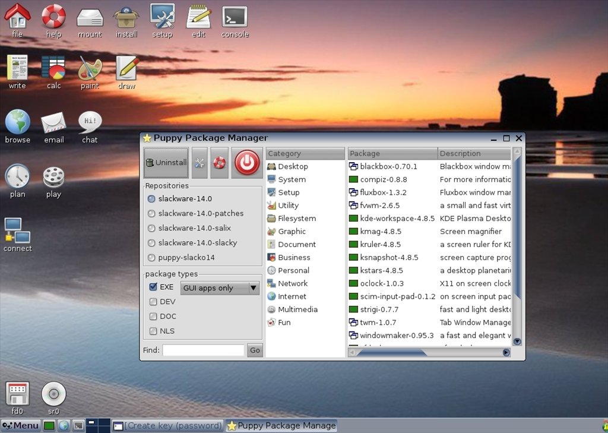Select the Multimedia category
Viewport: 608px width, 433px height.
[305, 309]
